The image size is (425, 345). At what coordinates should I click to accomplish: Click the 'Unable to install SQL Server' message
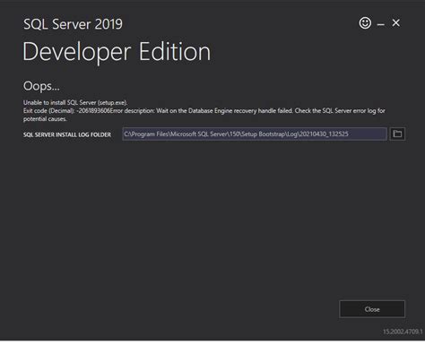click(75, 102)
